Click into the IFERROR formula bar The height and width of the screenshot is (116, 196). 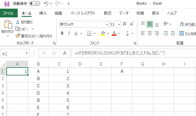pyautogui.click(x=134, y=53)
